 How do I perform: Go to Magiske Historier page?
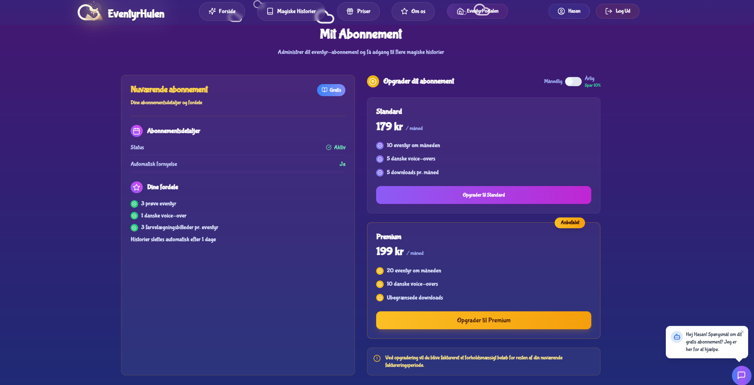coord(291,11)
